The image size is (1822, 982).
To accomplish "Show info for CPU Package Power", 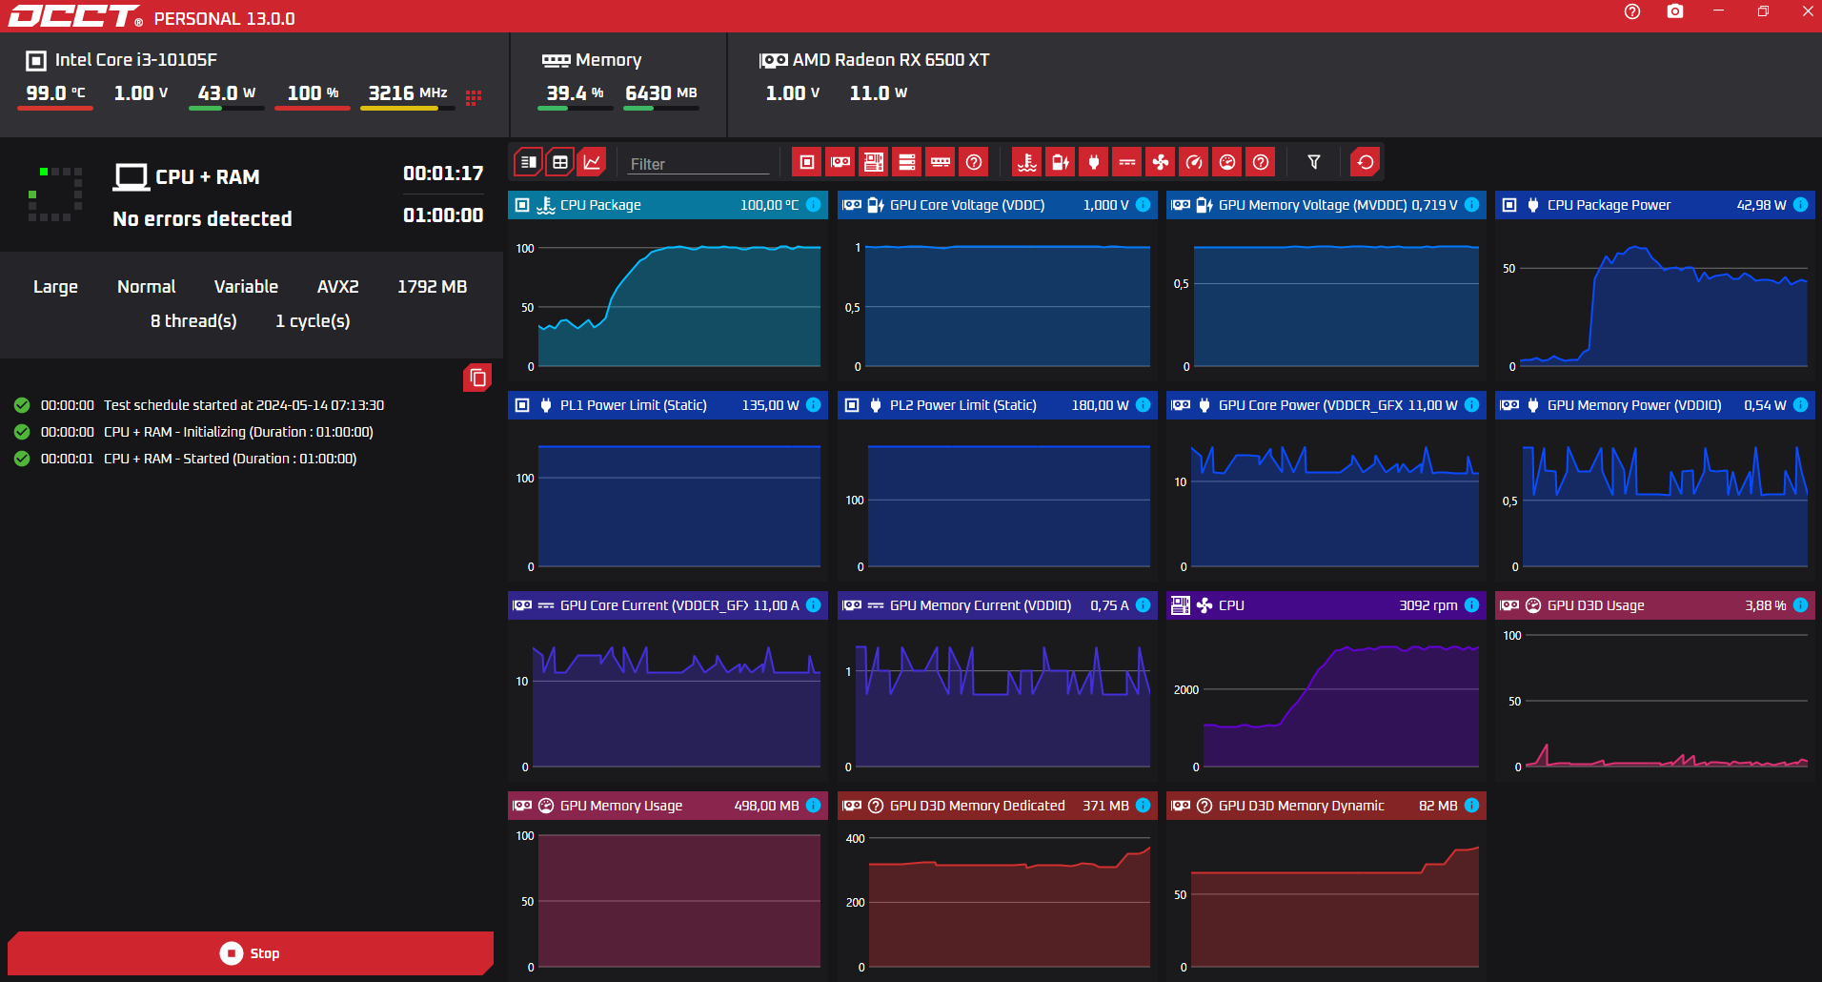I will coord(1801,205).
